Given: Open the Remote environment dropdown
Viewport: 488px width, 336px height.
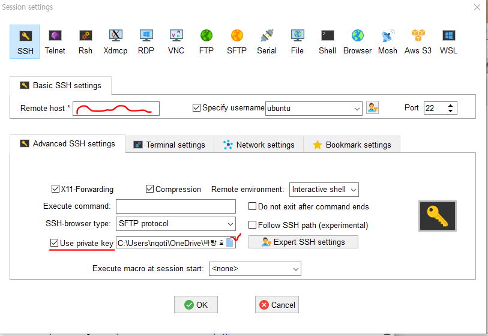Looking at the screenshot, I should (353, 190).
